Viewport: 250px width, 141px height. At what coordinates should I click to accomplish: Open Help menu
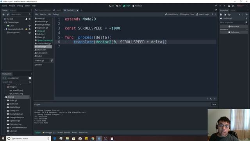pyautogui.click(x=34, y=6)
